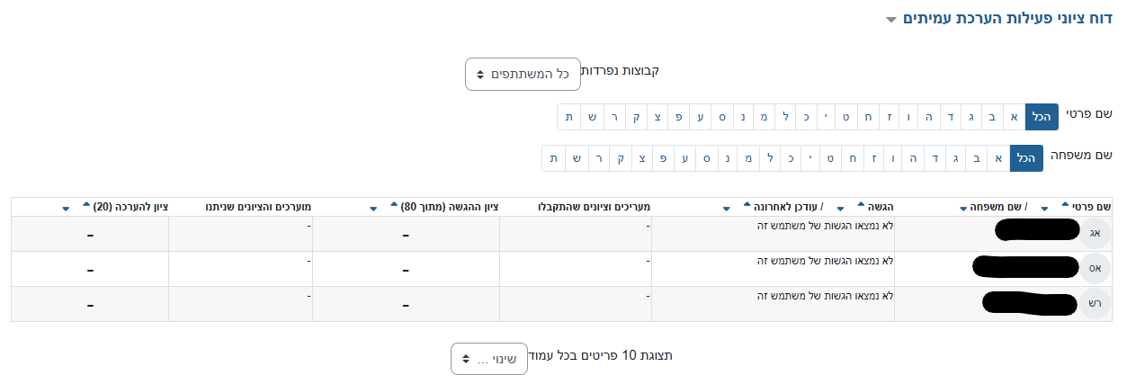
Task: Sort ascending by הגשה column arrow
Action: (863, 206)
